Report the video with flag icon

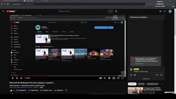pos(66,90)
